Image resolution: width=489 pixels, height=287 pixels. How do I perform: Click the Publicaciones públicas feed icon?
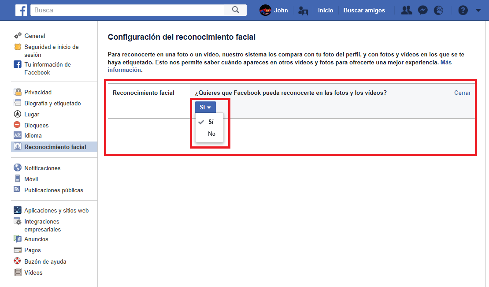click(x=17, y=189)
